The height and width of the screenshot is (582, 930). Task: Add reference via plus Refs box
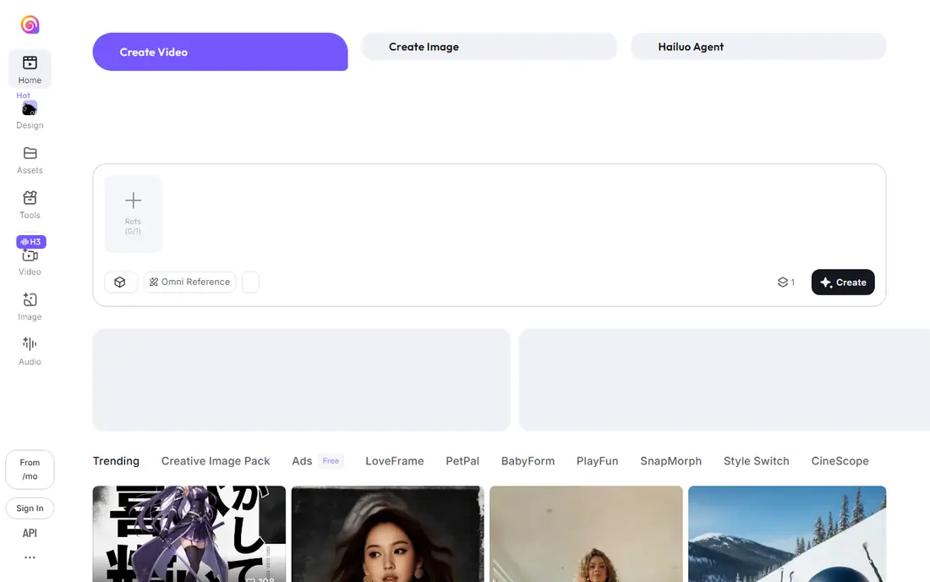click(x=133, y=214)
